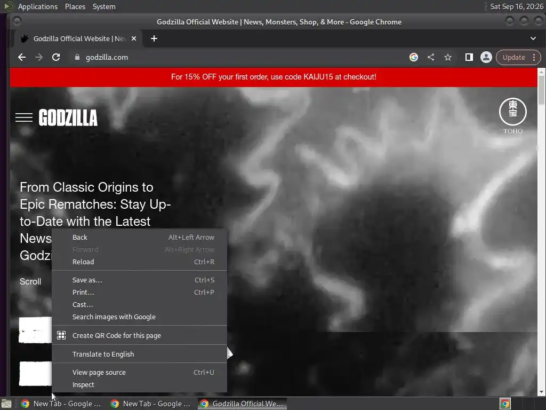
Task: Click the Godzilla Official We... taskbar button
Action: pyautogui.click(x=243, y=404)
